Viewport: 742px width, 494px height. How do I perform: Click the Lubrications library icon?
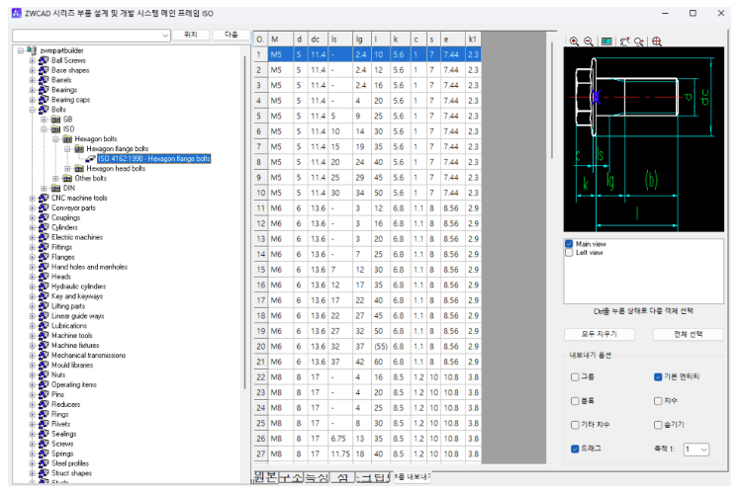pos(44,326)
